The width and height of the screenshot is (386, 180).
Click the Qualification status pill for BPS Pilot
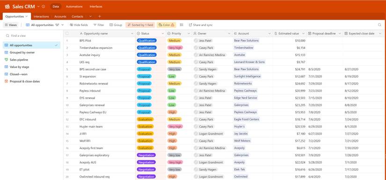tap(147, 41)
